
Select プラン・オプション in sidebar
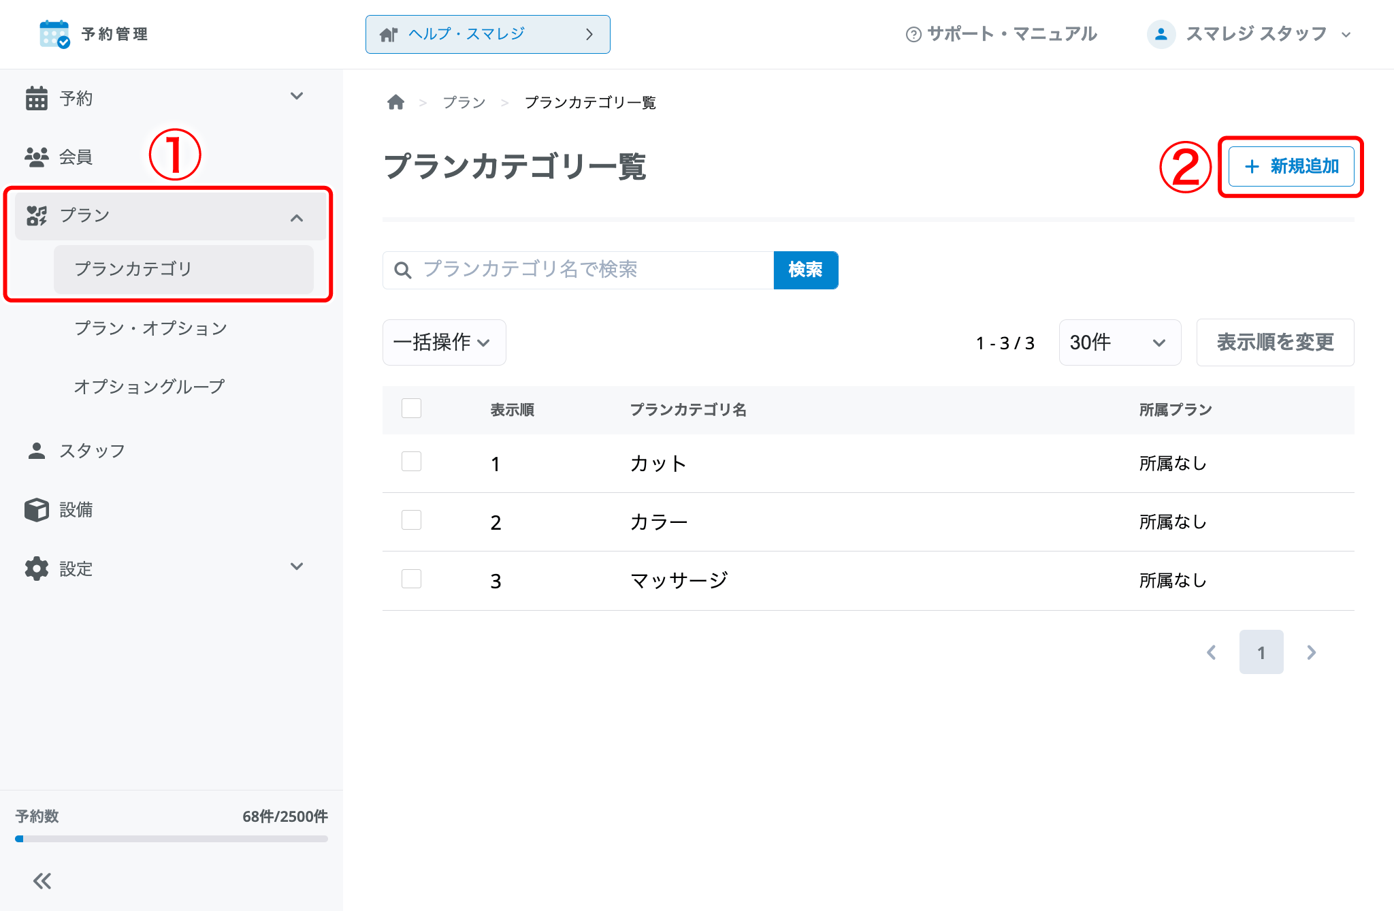[x=150, y=328]
